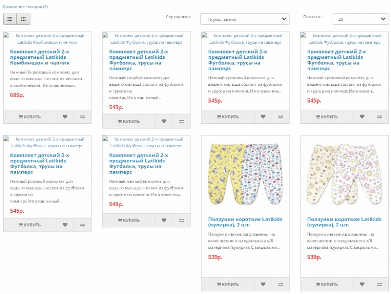Buy the 685р. Комбинезон и чепчик set

[x=30, y=117]
